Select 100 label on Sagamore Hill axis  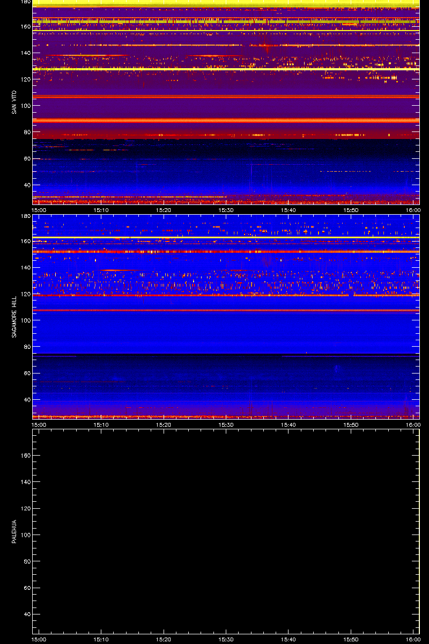click(25, 320)
